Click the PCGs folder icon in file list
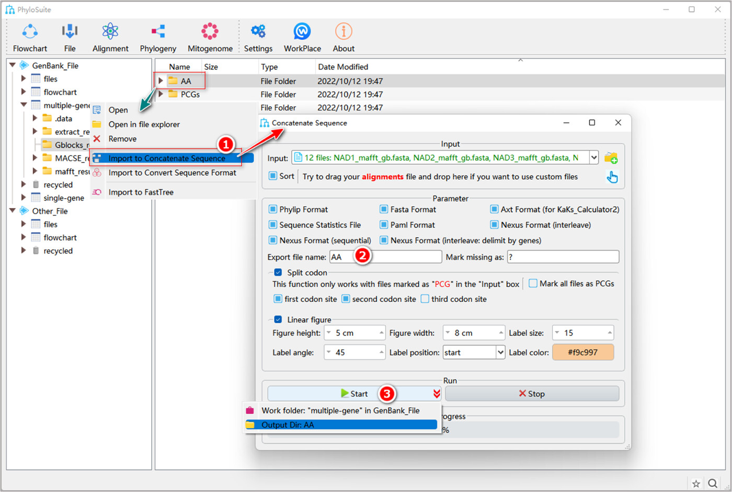The width and height of the screenshot is (732, 492). click(173, 94)
